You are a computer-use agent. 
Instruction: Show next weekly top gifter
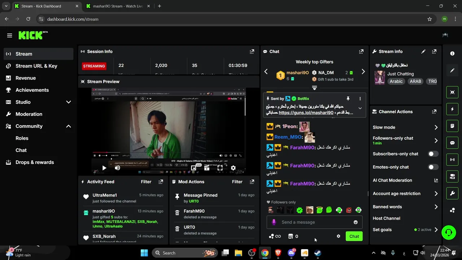pos(363,72)
